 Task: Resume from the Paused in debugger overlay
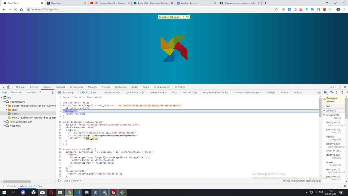click(x=183, y=17)
